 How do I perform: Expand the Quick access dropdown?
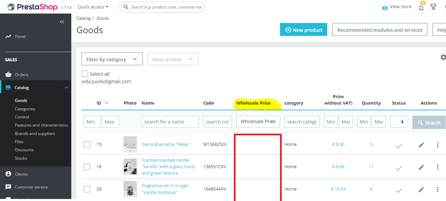(93, 7)
